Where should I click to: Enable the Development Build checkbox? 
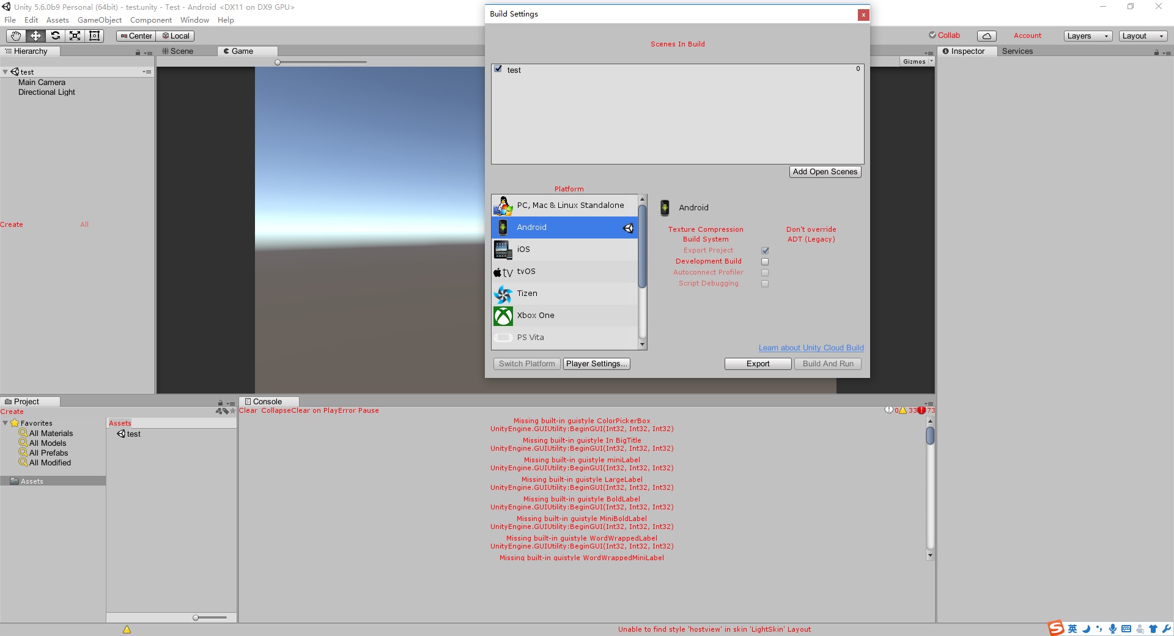click(x=765, y=262)
